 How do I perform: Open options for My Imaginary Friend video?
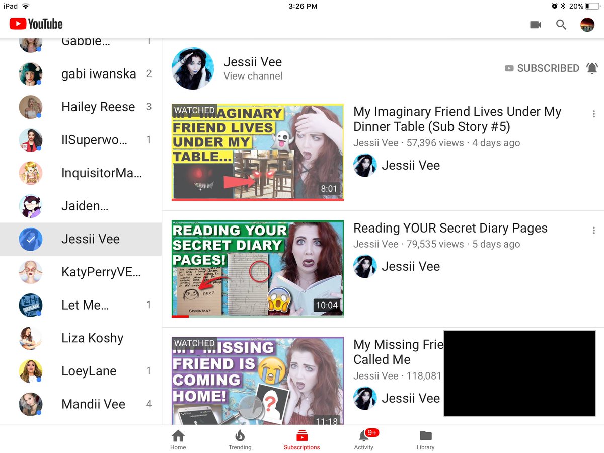click(594, 114)
